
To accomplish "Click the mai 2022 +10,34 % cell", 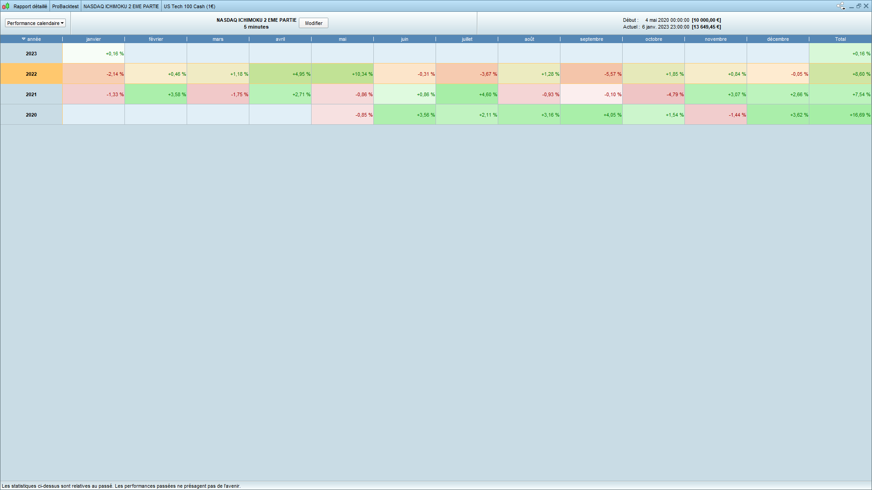I will [x=342, y=74].
